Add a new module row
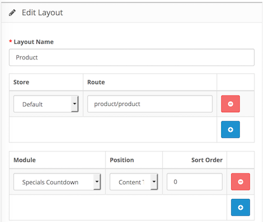 (x=240, y=207)
